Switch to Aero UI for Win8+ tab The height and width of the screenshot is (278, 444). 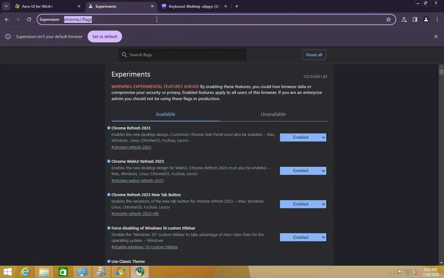(48, 6)
